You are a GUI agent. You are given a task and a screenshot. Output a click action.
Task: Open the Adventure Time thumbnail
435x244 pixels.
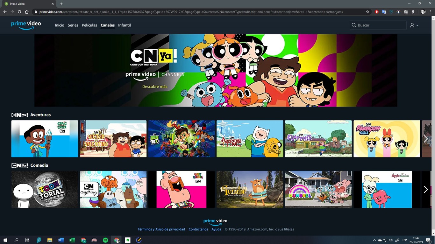(x=250, y=139)
